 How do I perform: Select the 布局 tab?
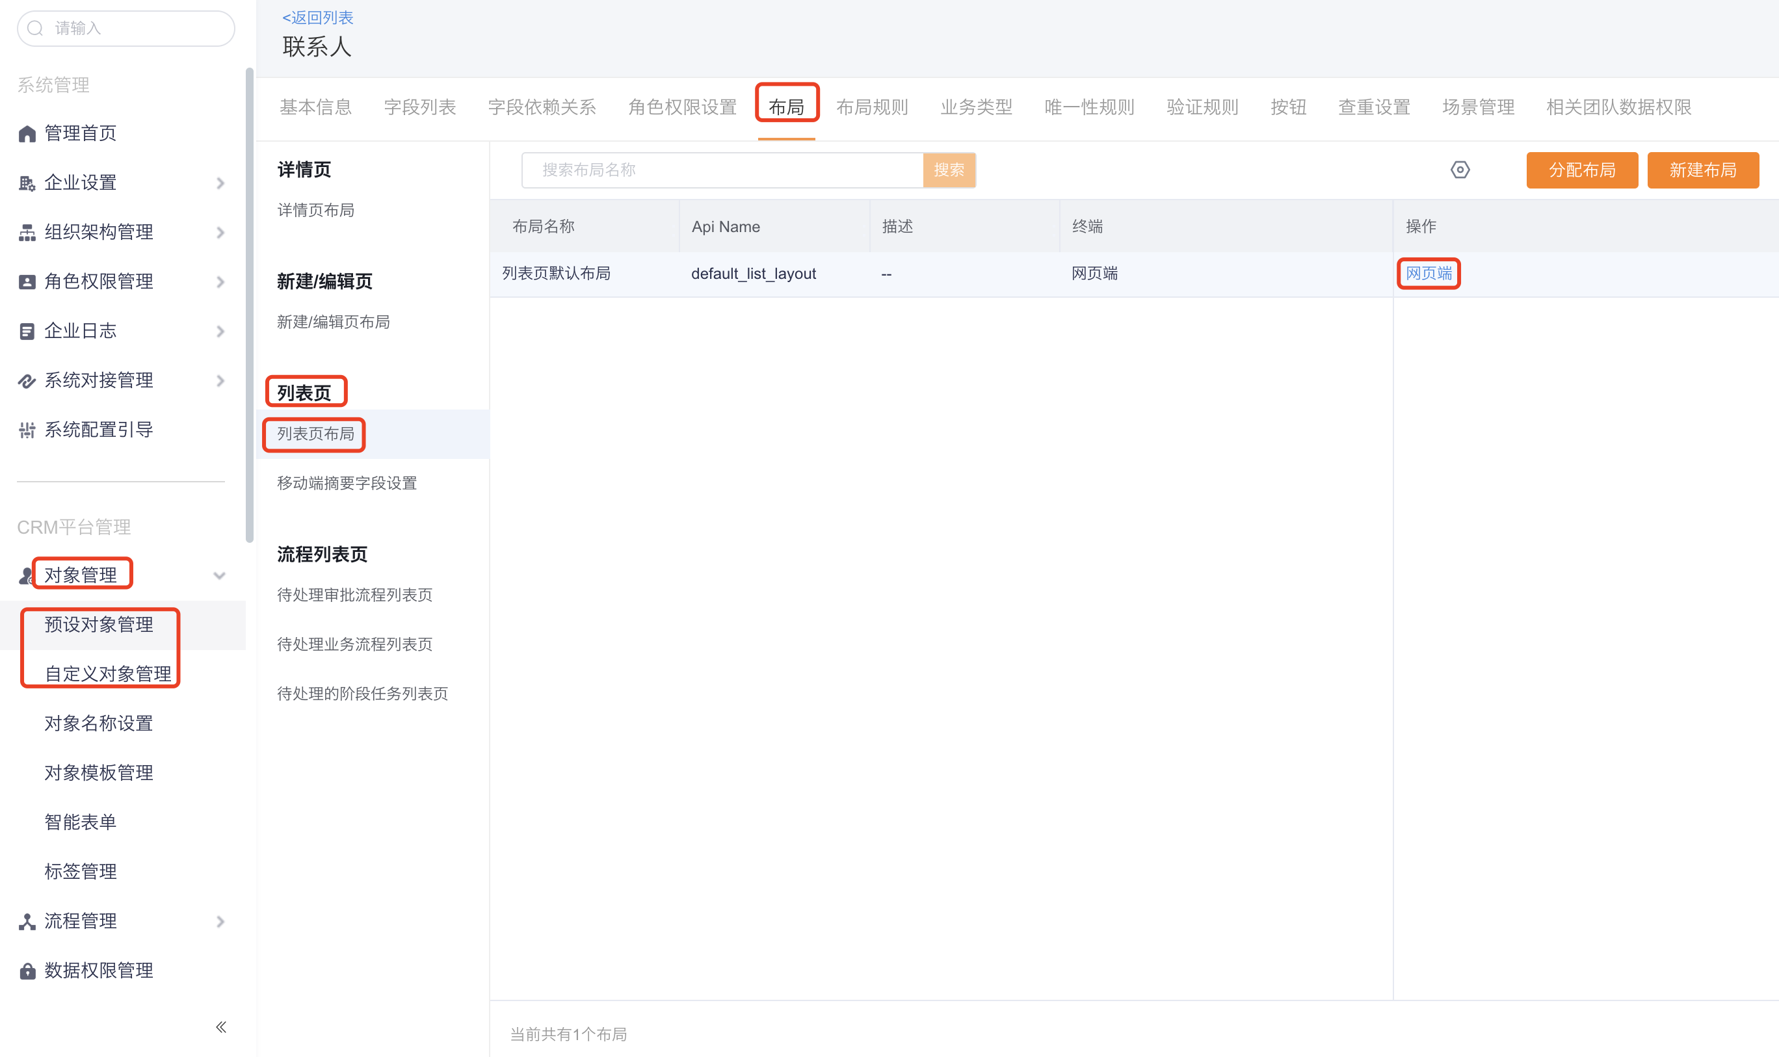coord(787,107)
